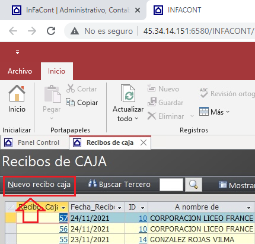Click the Nuevo recibo caja button
Viewport: 255px width, 244px height.
point(39,185)
